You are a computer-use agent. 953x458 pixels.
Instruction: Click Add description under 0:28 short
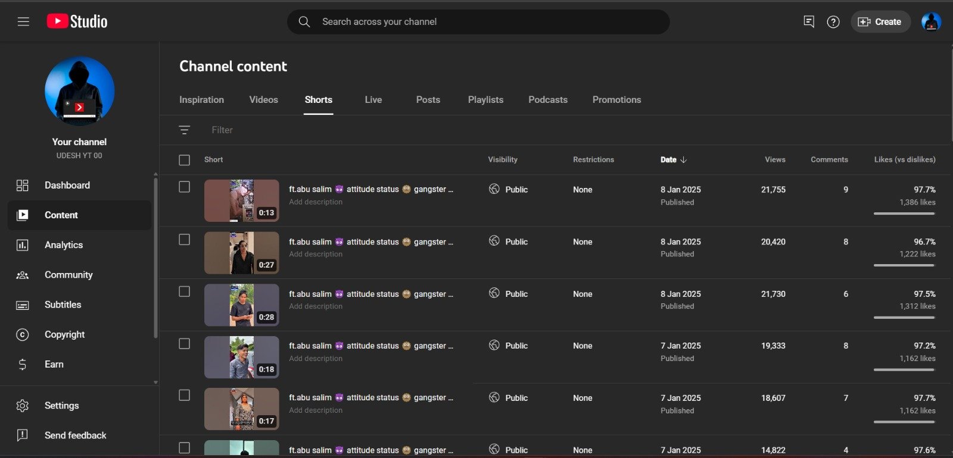click(x=316, y=306)
